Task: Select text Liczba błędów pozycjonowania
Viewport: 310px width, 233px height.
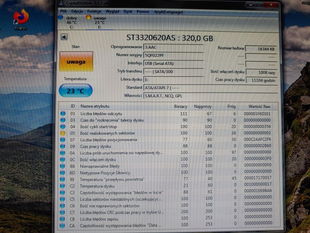Action: tap(108, 140)
